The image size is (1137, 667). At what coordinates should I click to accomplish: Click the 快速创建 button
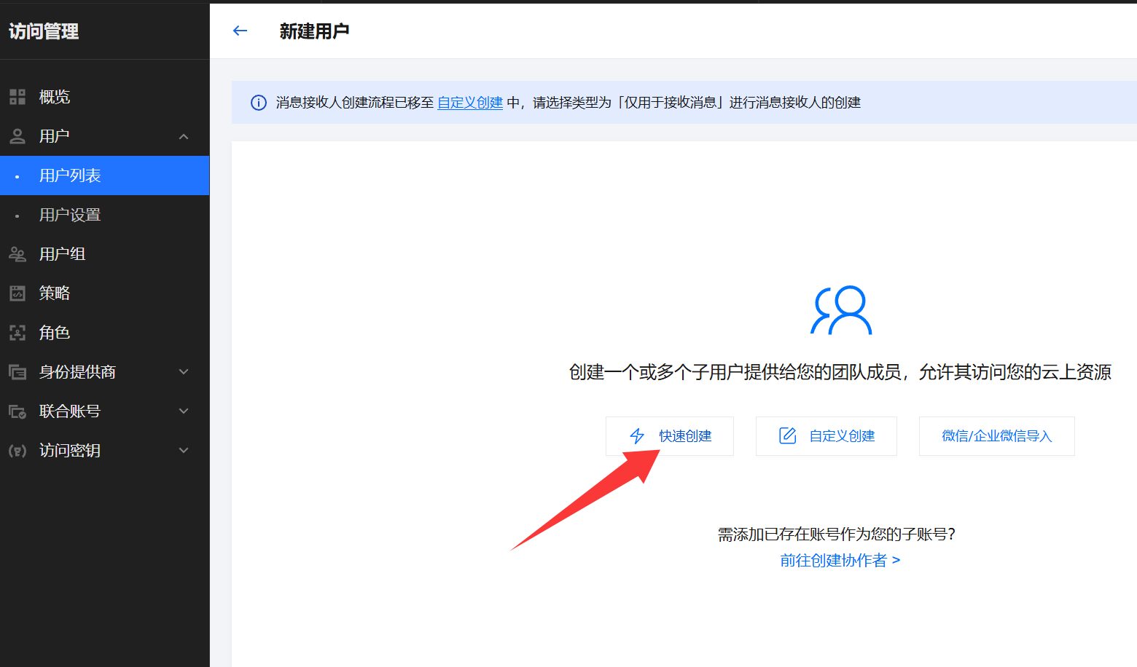[669, 436]
